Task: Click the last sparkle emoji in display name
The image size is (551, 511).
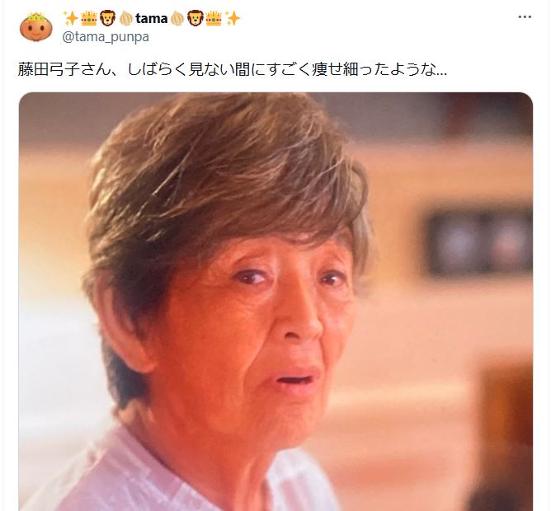Action: click(x=233, y=18)
